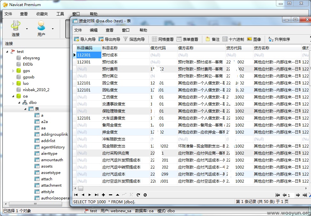Add a new record with plus button
311x216 pixels.
[x=103, y=195]
